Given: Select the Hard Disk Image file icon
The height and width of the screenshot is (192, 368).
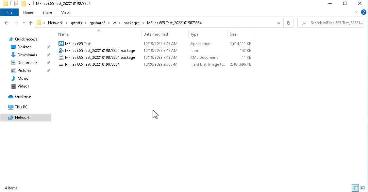Looking at the screenshot, I should pos(61,64).
